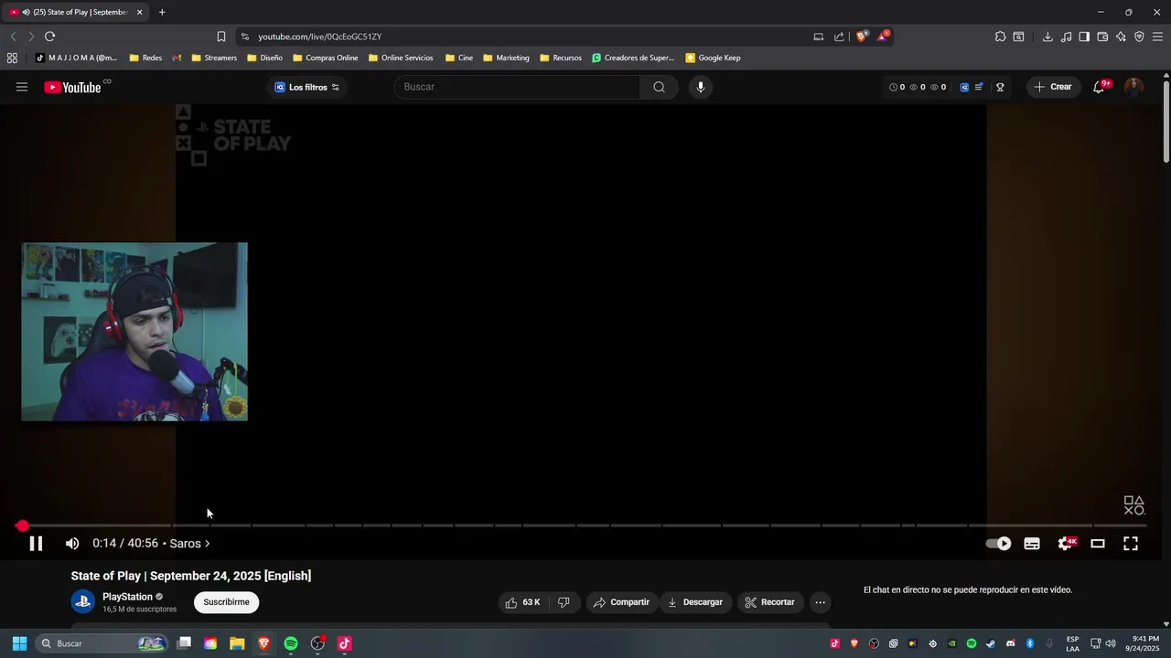The height and width of the screenshot is (658, 1171).
Task: Toggle the autoplay switch
Action: 998,544
